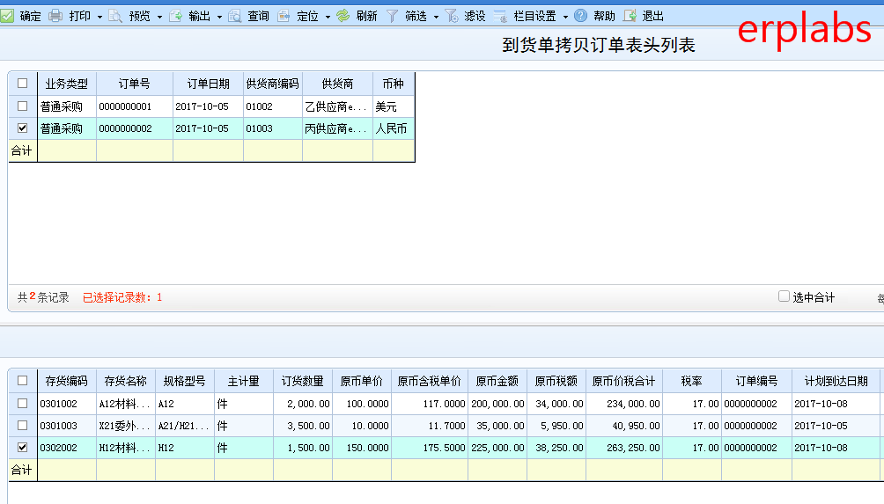The height and width of the screenshot is (504, 884).
Task: Click the 美元 currency cell
Action: tap(394, 106)
